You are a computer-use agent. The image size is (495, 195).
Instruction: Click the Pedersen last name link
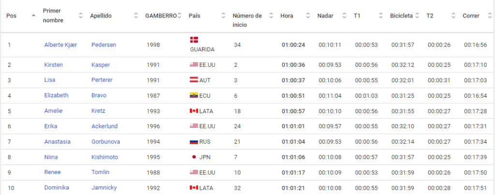coord(103,45)
